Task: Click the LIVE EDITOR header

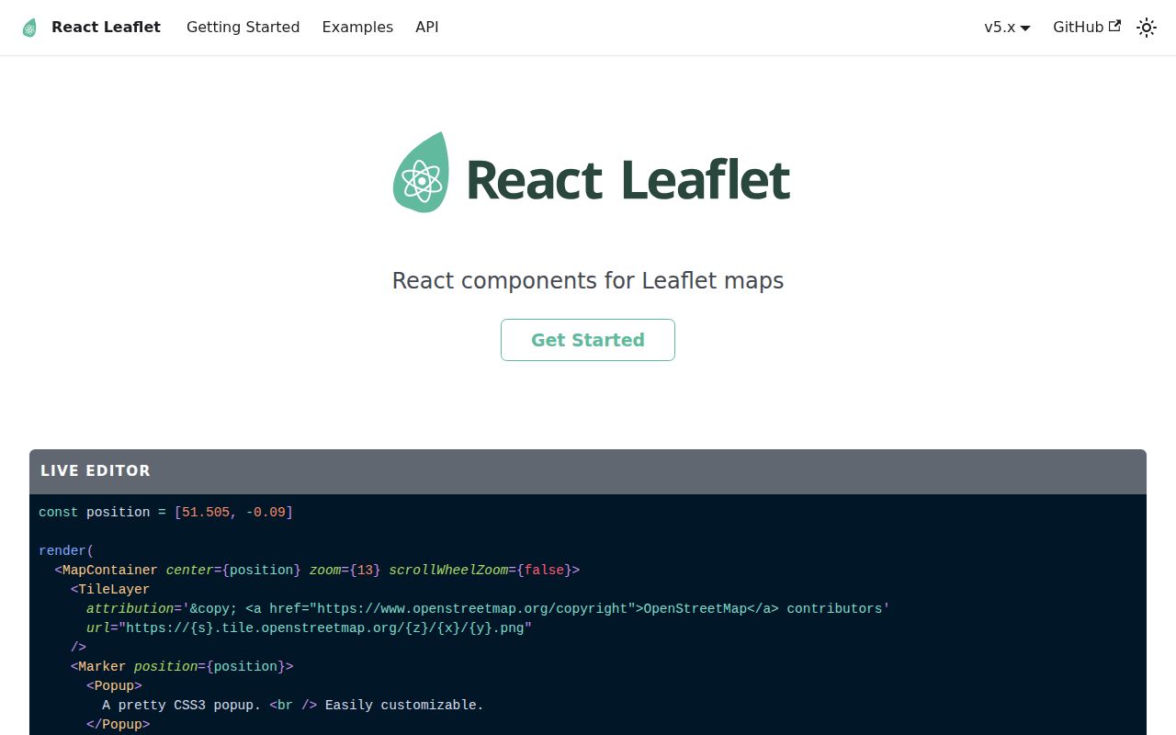Action: click(588, 471)
